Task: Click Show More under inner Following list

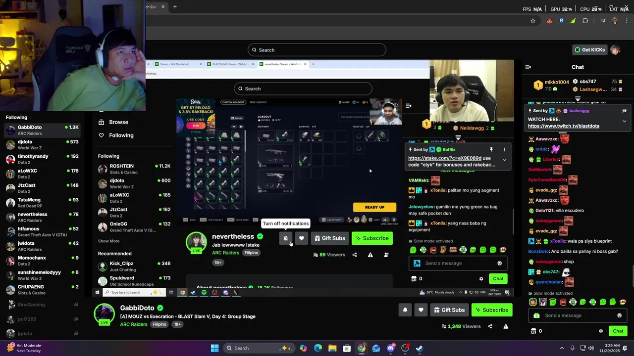Action: point(108,241)
